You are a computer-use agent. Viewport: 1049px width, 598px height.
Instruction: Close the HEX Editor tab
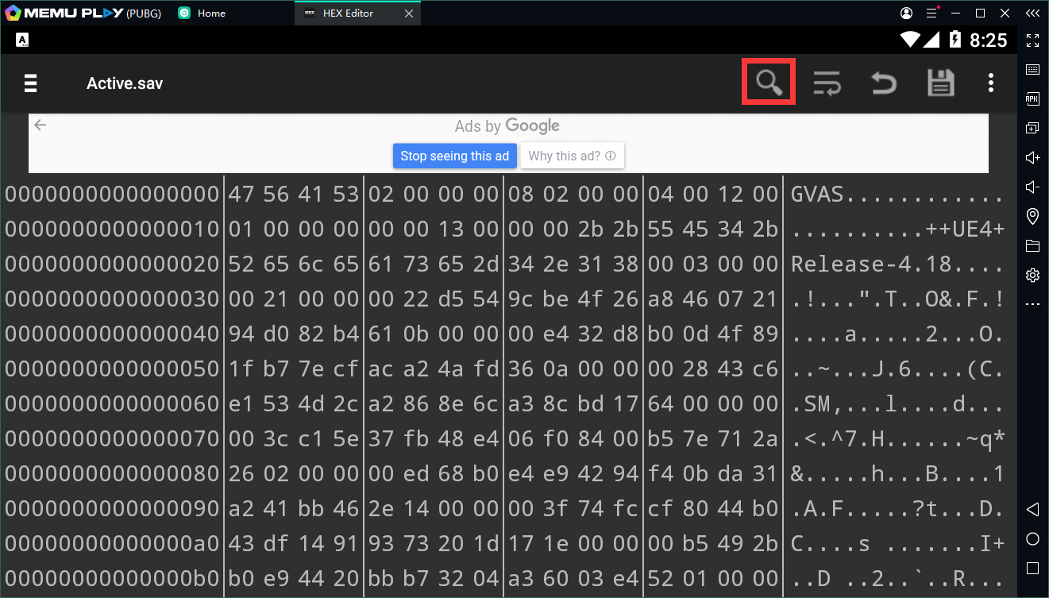(x=408, y=14)
